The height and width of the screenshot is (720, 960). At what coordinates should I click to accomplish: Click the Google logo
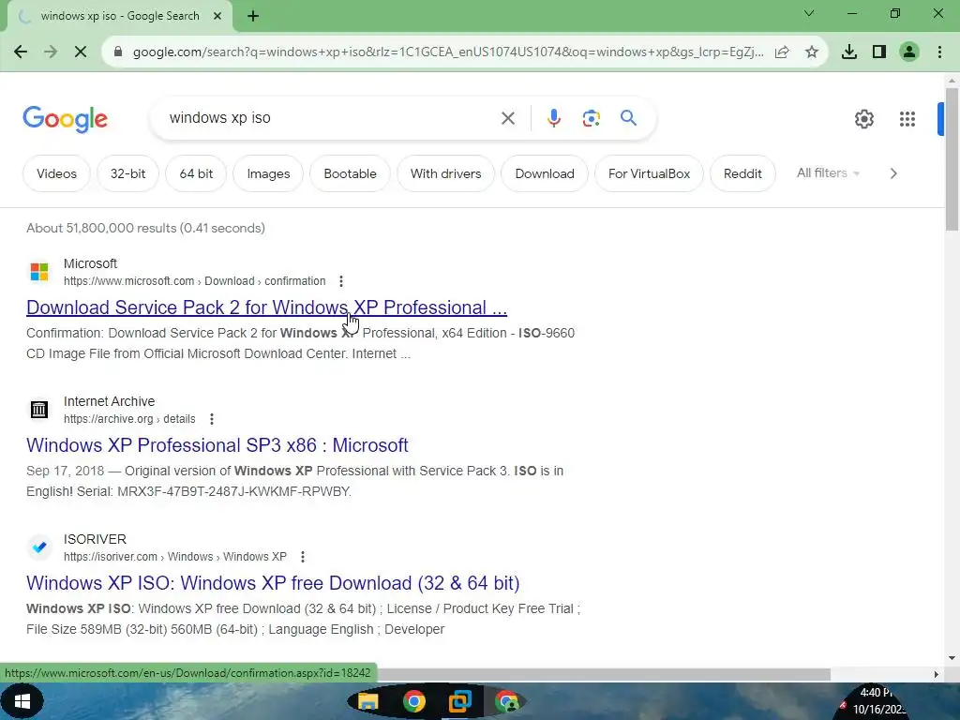point(65,119)
